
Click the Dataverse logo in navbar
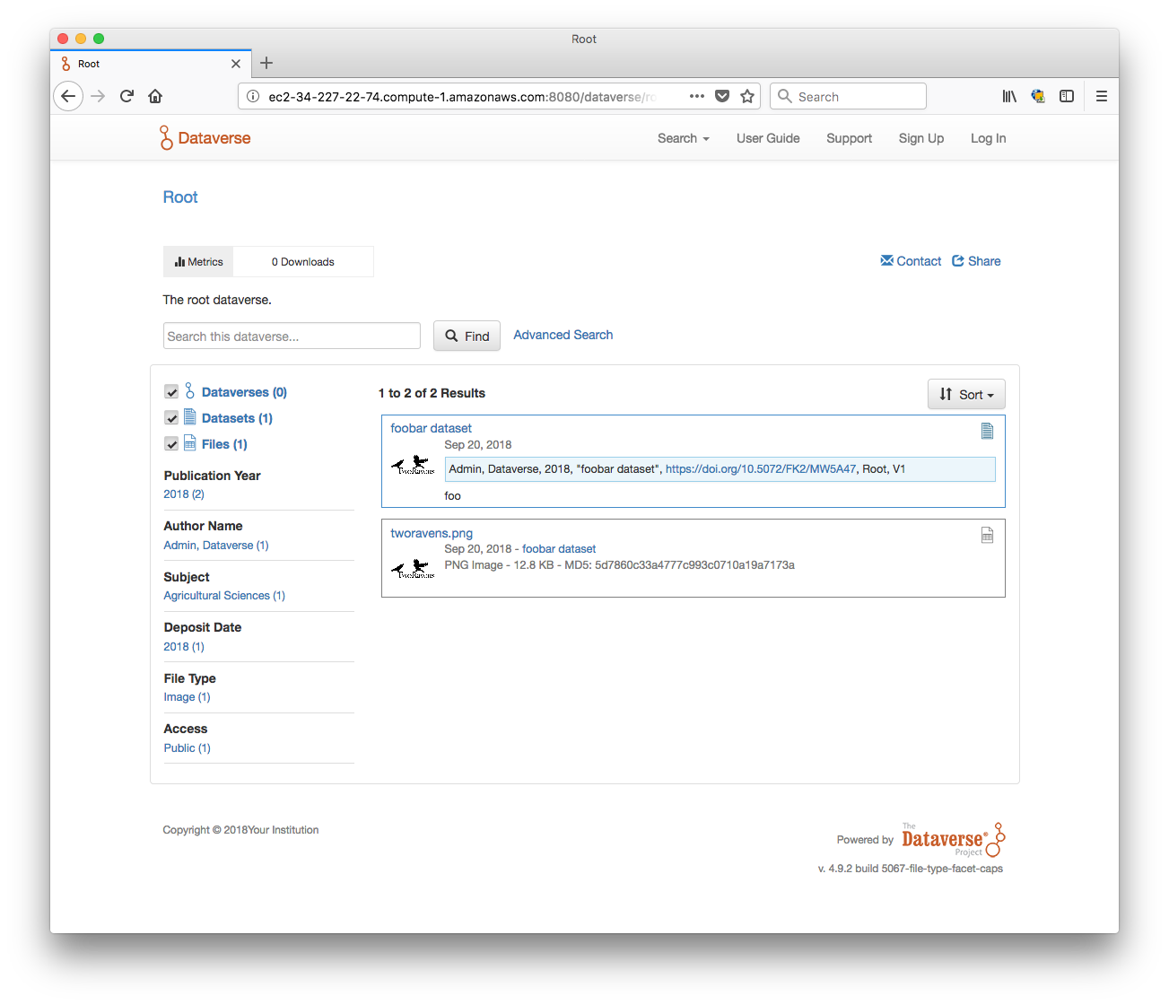205,137
